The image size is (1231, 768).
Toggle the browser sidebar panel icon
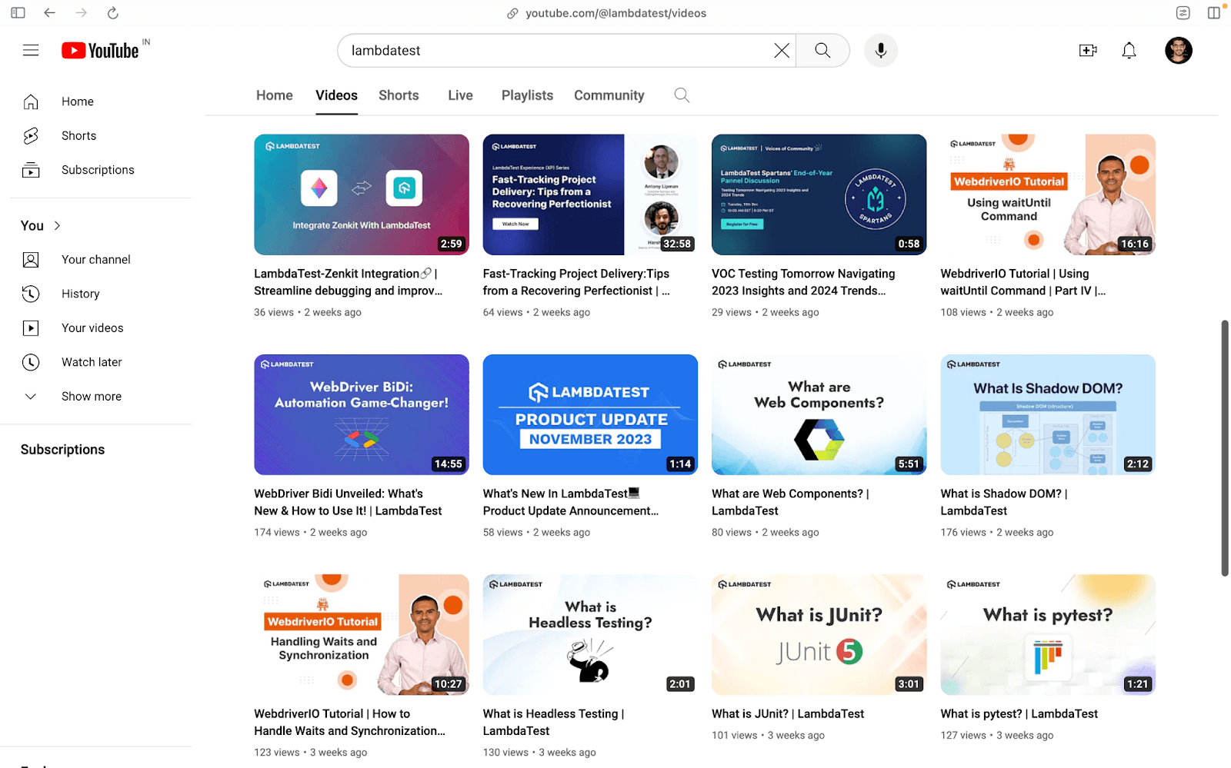[18, 13]
